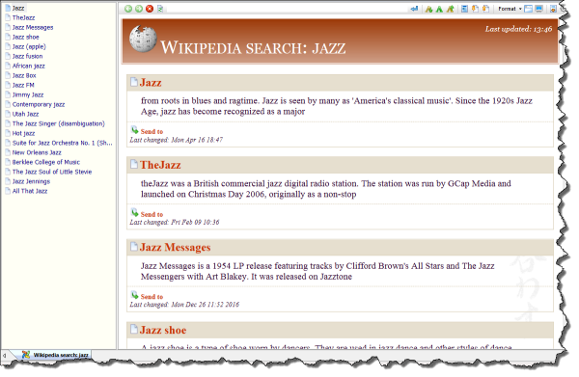579x377 pixels.
Task: Click the blue return-arrow icon in the toolbar
Action: (x=414, y=9)
